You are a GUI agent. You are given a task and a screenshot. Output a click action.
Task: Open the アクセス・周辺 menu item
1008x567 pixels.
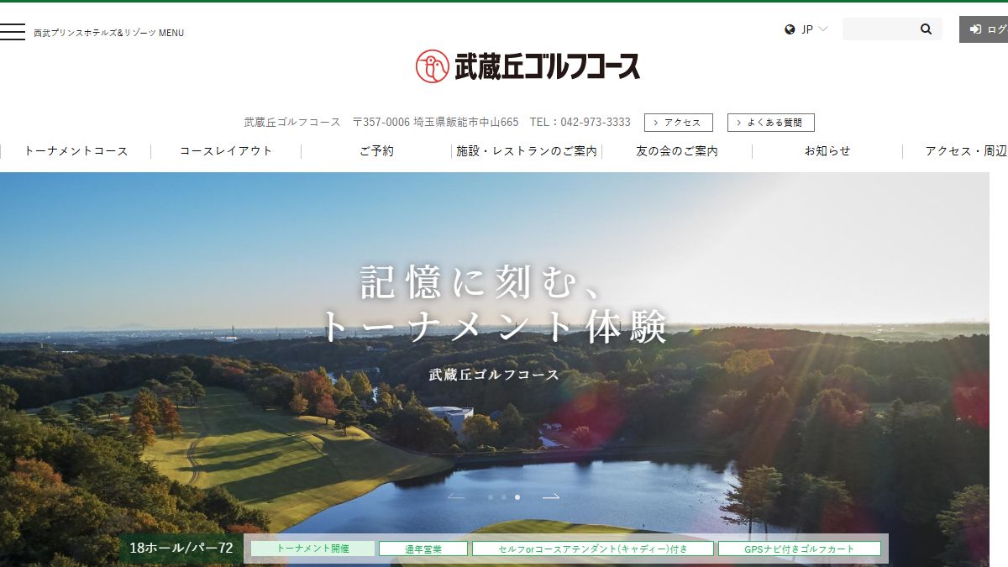[x=966, y=151]
